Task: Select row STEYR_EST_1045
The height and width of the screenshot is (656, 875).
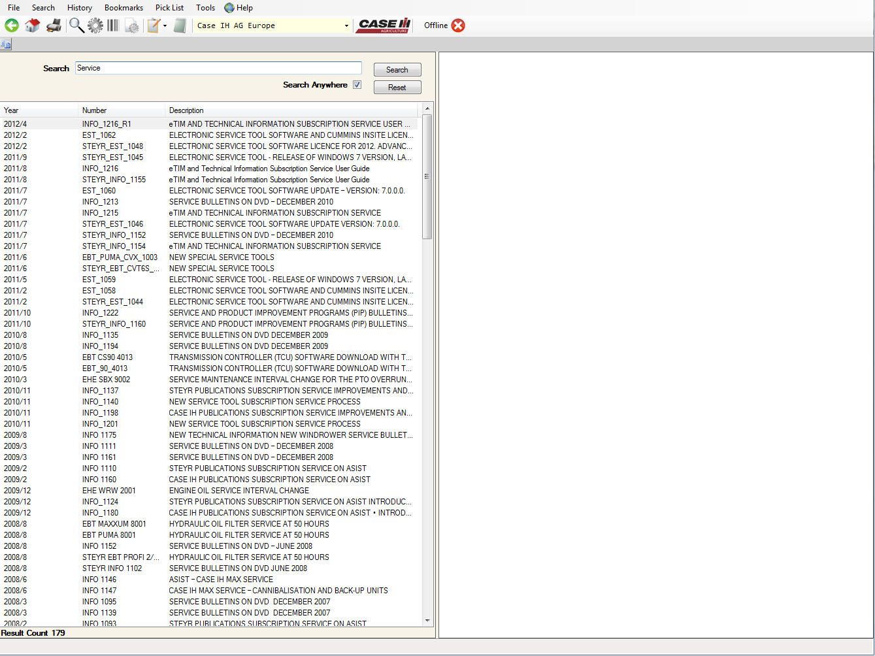Action: click(209, 157)
